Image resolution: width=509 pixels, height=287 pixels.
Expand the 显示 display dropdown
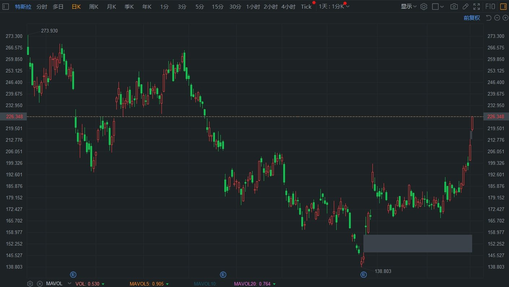click(x=409, y=6)
